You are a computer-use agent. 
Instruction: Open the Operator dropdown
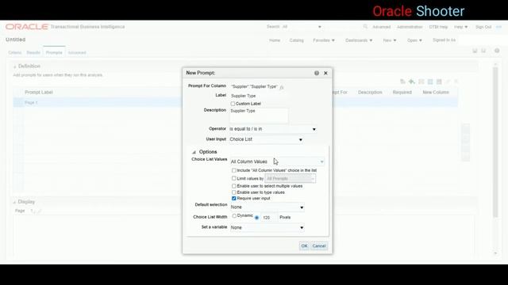(x=272, y=129)
